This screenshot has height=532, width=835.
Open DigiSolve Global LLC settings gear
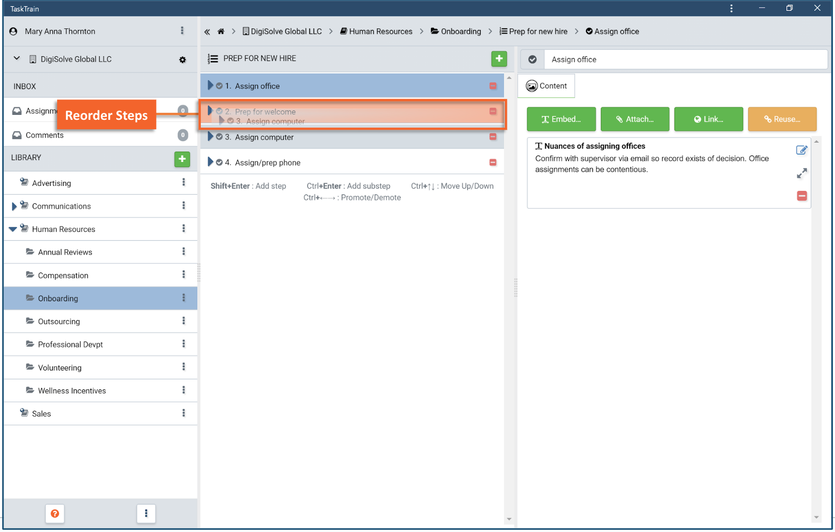coord(182,60)
